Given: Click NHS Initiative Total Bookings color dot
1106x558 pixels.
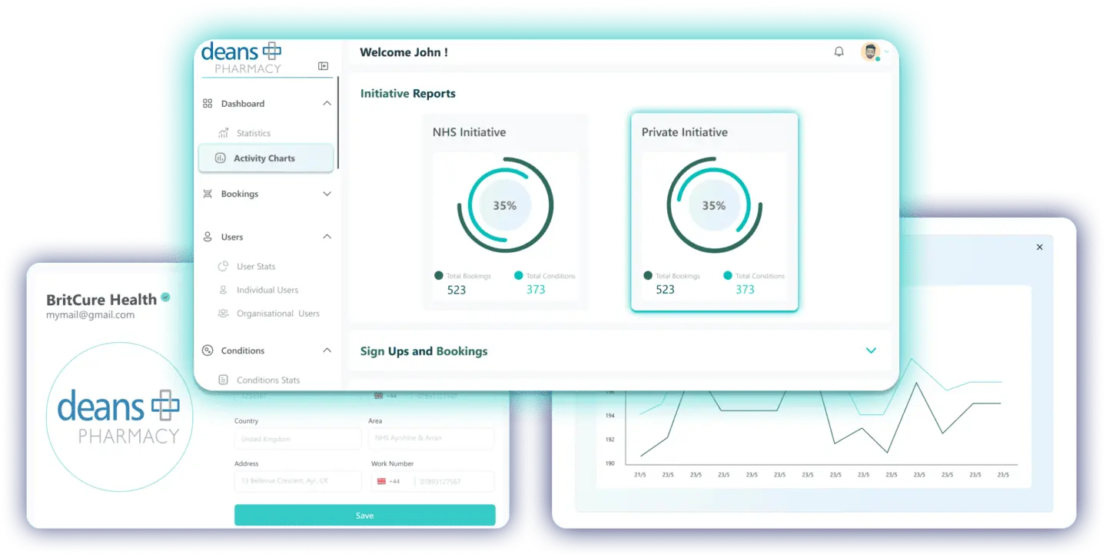Looking at the screenshot, I should (439, 275).
